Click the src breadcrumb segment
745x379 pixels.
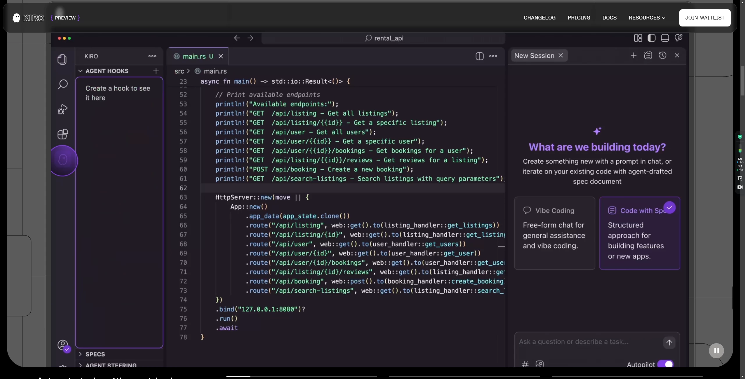click(179, 71)
